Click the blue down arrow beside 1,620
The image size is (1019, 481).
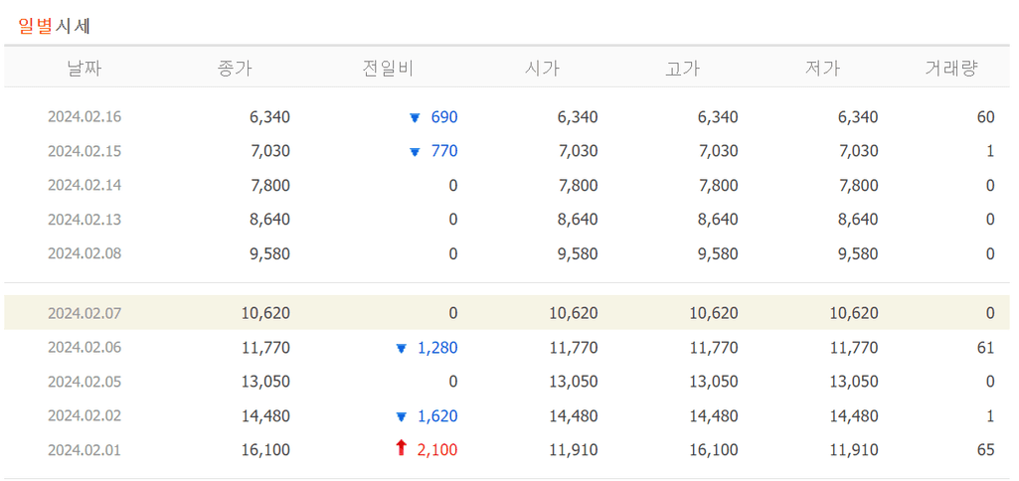(401, 416)
